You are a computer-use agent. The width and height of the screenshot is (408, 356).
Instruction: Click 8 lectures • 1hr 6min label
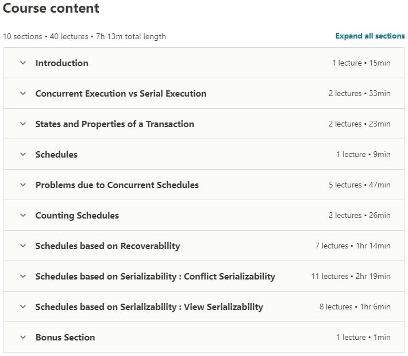click(355, 307)
